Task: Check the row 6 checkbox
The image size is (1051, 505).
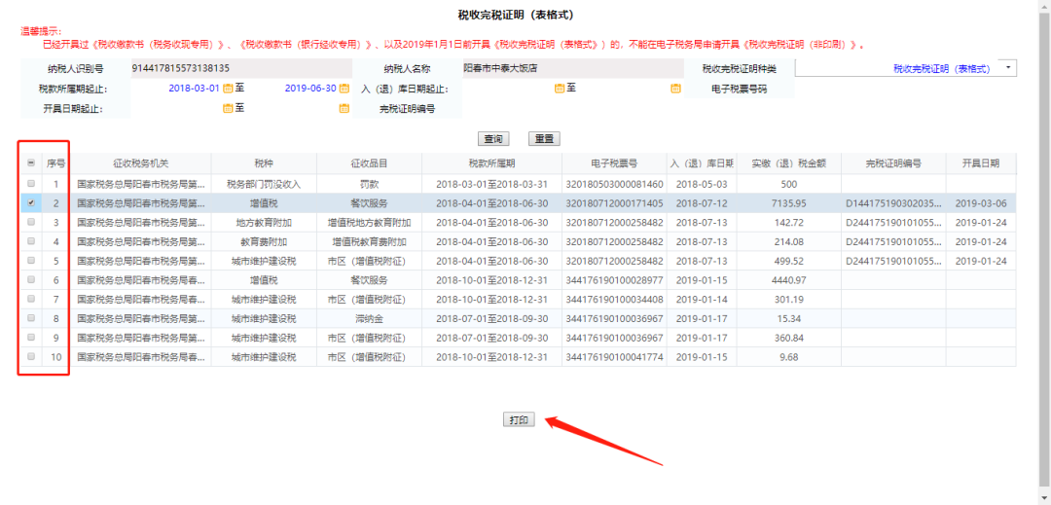Action: point(31,280)
